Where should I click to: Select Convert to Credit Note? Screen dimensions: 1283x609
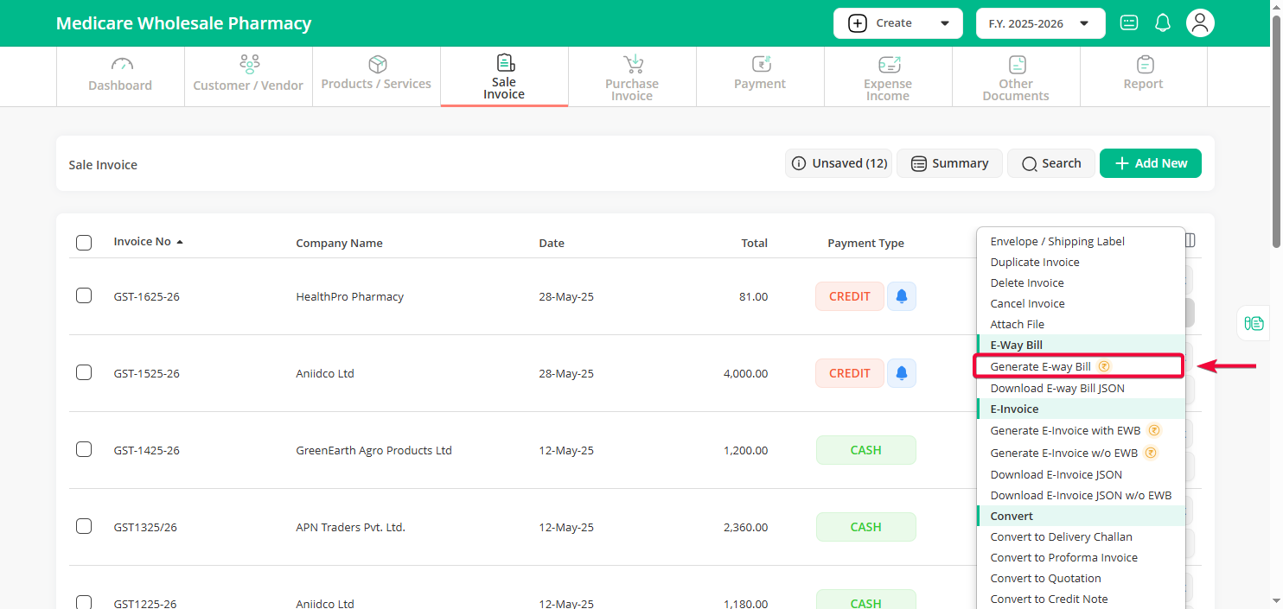(1081, 599)
